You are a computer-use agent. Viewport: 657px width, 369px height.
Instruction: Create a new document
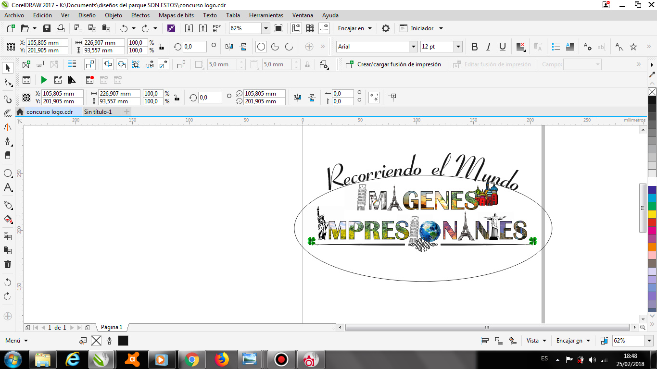11,28
